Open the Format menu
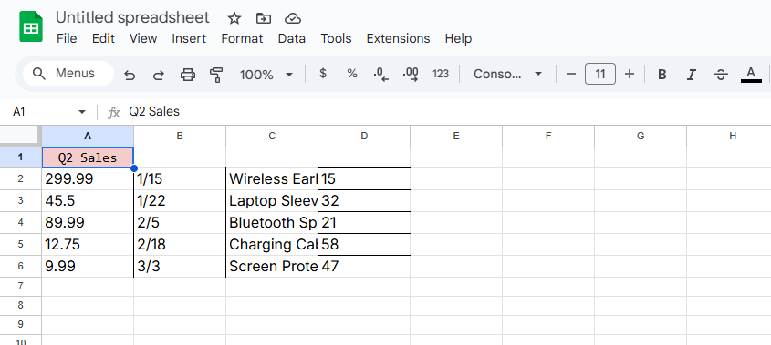The width and height of the screenshot is (771, 345). [x=242, y=38]
